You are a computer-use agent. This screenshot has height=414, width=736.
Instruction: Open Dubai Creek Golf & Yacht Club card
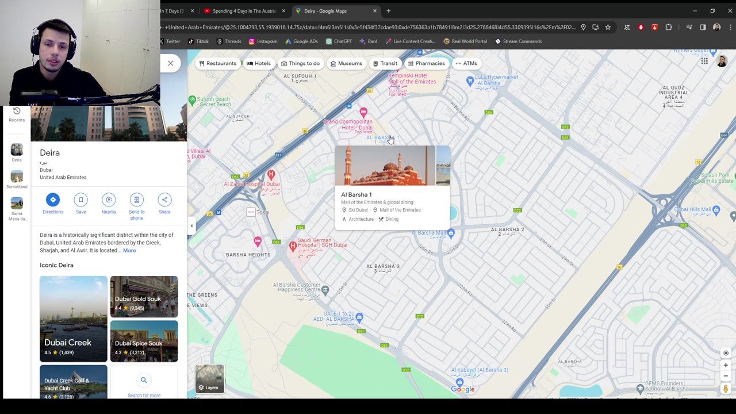point(74,382)
